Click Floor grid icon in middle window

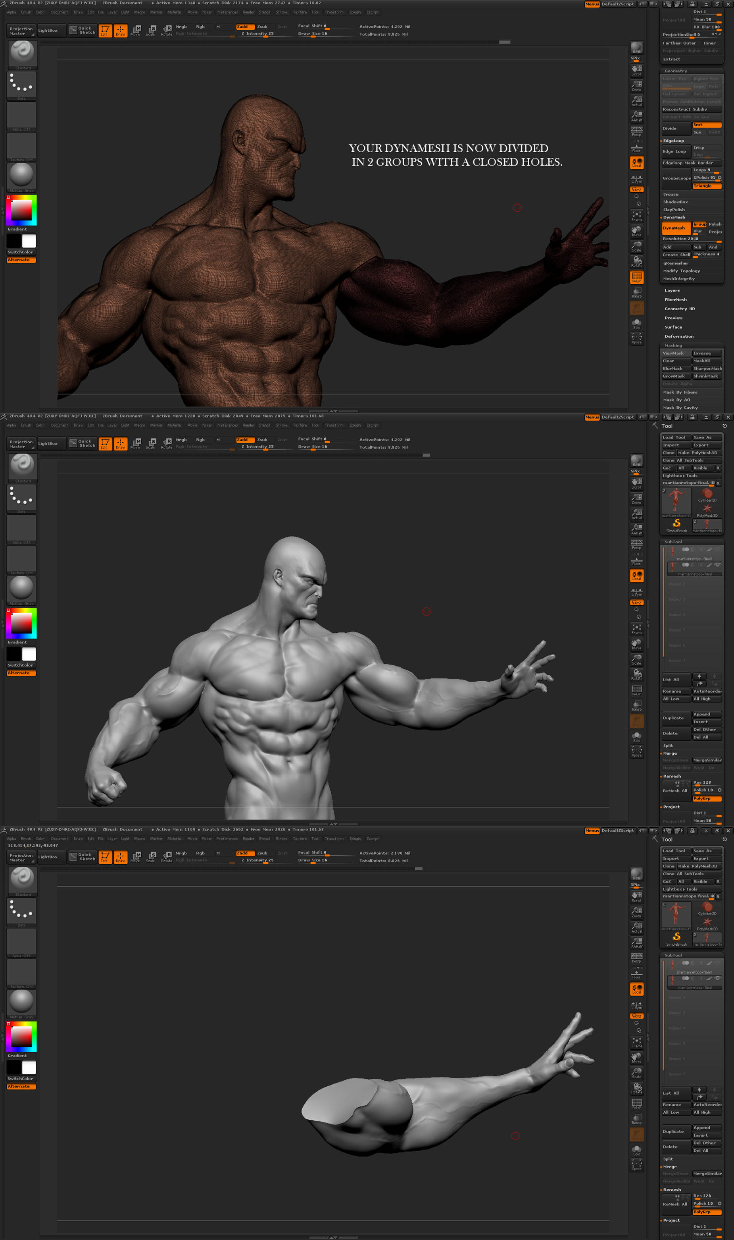[636, 560]
